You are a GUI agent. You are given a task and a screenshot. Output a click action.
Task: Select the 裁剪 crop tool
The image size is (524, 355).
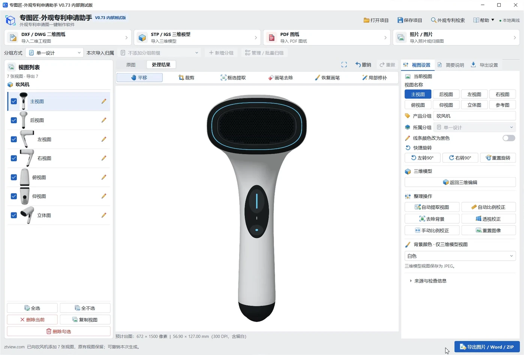(x=186, y=78)
